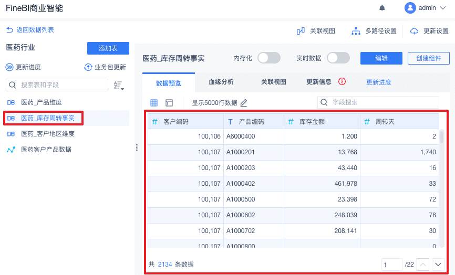Click the red warning icon by 更新信息
This screenshot has width=455, height=275.
click(342, 81)
